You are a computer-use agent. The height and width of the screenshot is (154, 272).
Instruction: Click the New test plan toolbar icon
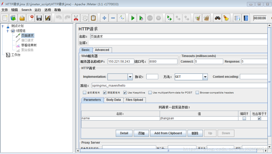pos(5,18)
